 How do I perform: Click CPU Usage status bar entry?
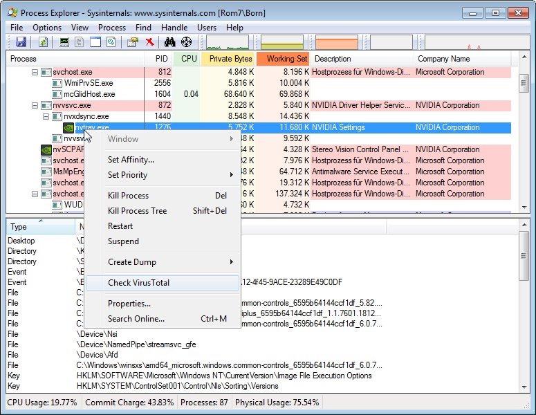(x=42, y=403)
